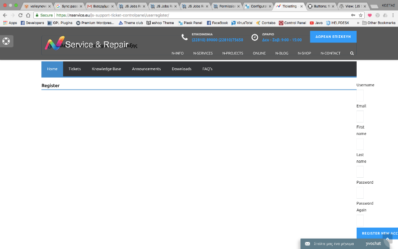Select the Announcements menu item
Image resolution: width=398 pixels, height=249 pixels.
[x=146, y=69]
